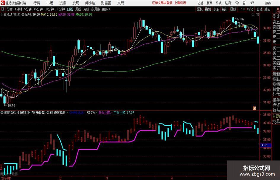Viewport: 280px width, 180px height.
Task: Click the MA60: 36.20 indicator value
Action: (x=84, y=14)
